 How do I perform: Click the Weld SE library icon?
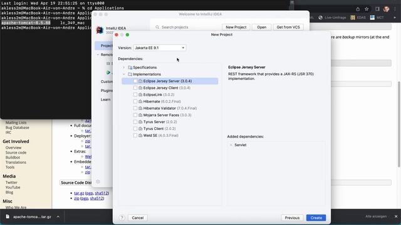coord(140,136)
